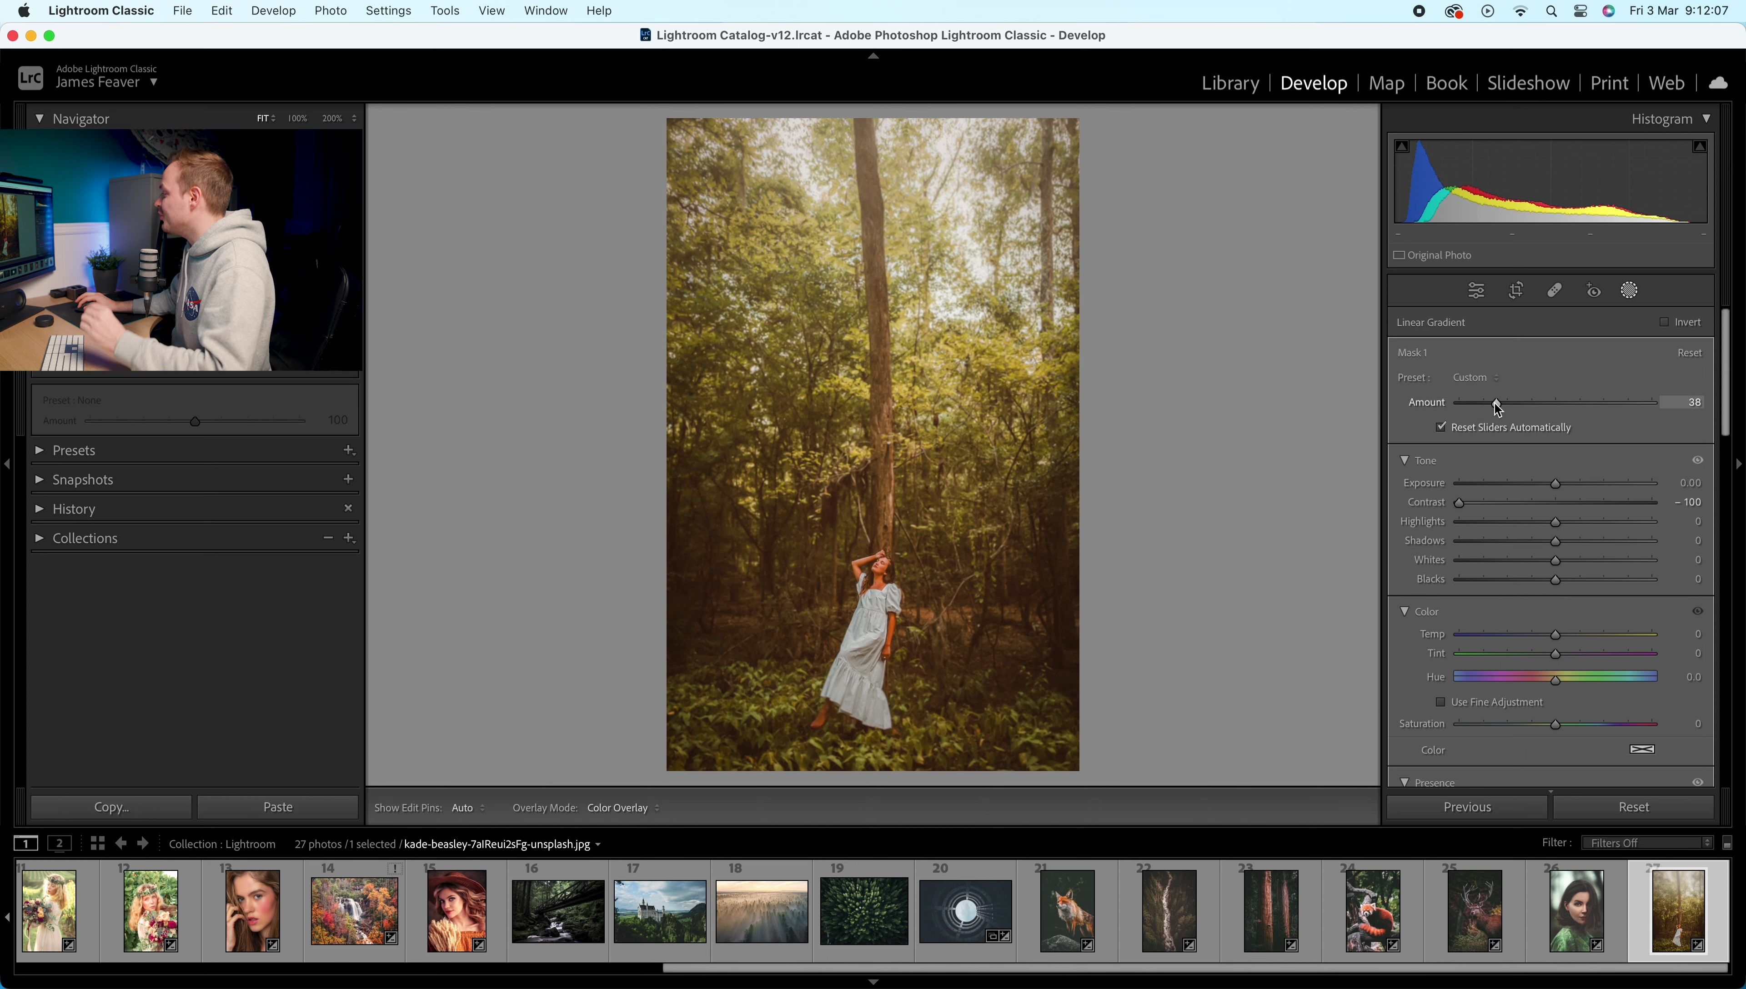Open second window display button 2
1746x989 pixels.
coord(60,843)
